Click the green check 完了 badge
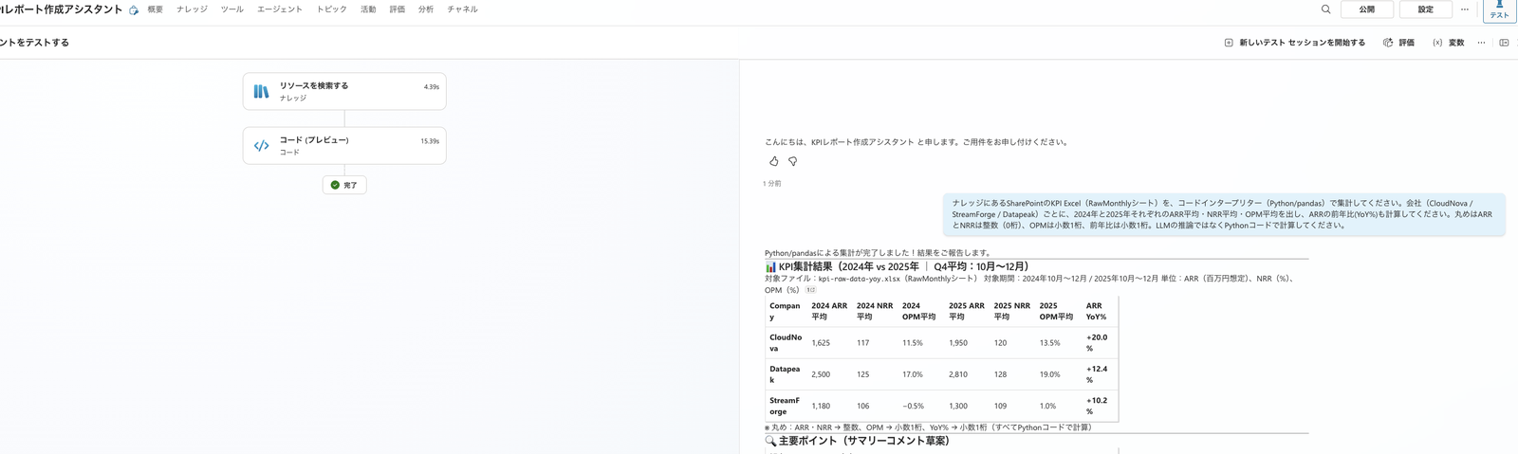This screenshot has height=454, width=1518. [344, 185]
